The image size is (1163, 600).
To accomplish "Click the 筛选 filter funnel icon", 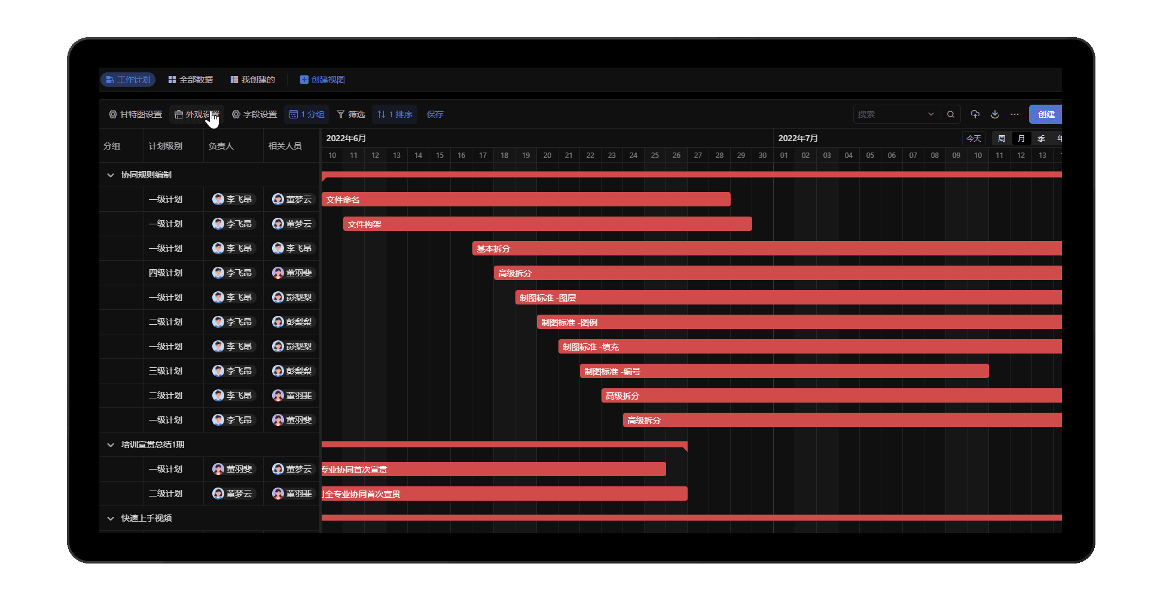I will click(x=341, y=114).
